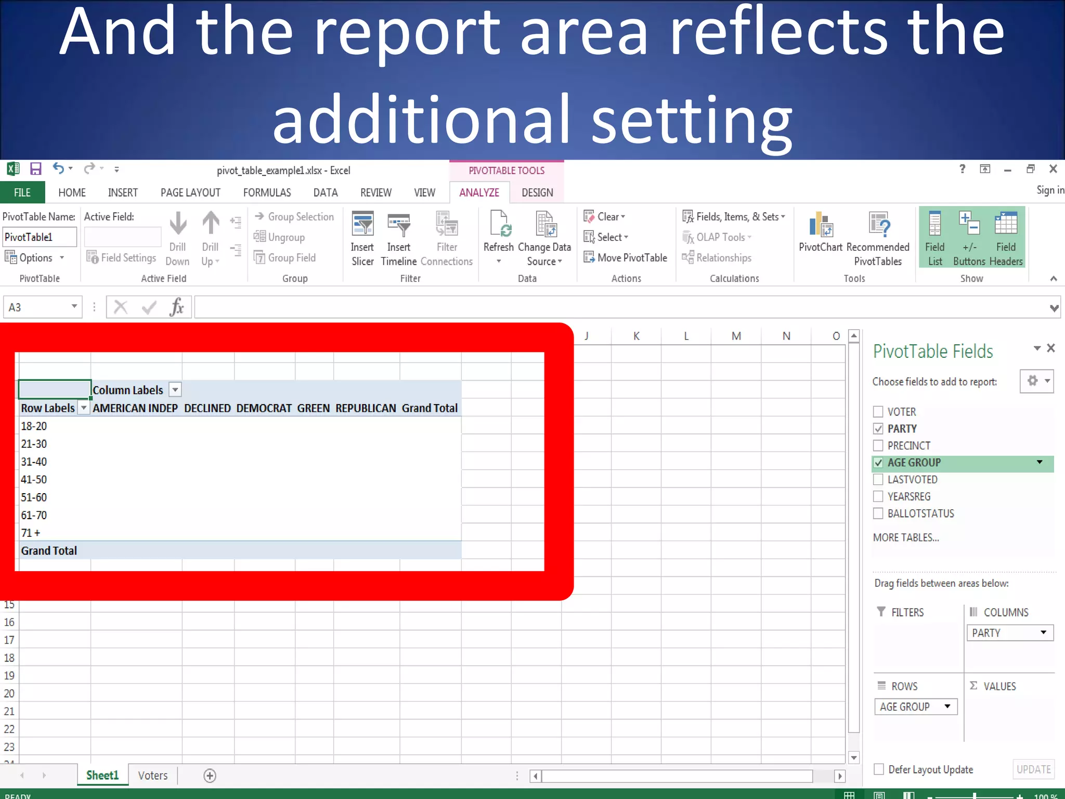Switch to the FORMULAS tab
1065x799 pixels.
(x=267, y=192)
